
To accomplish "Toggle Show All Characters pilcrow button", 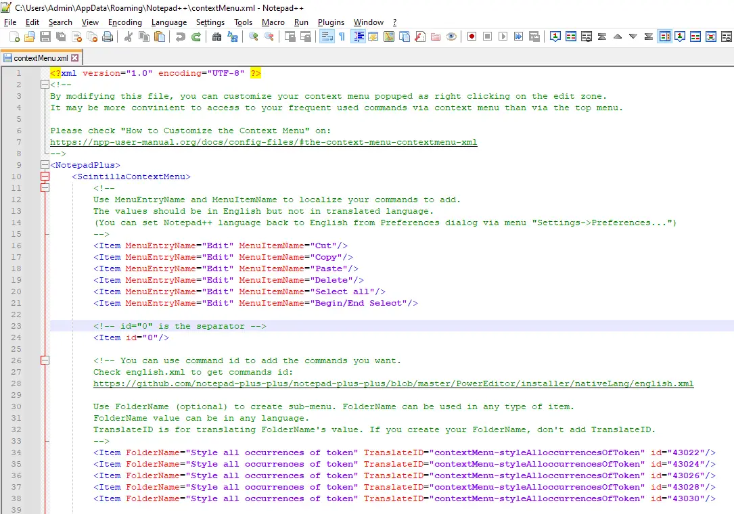I will click(x=342, y=37).
